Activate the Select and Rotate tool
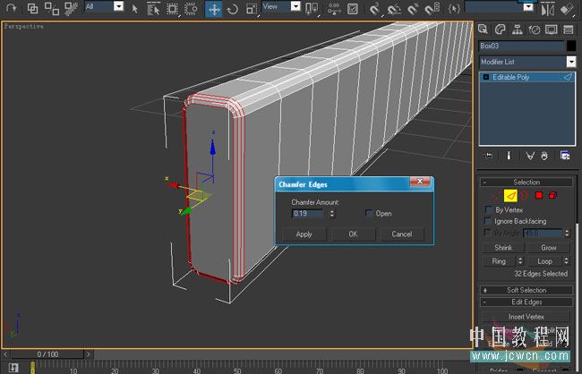582x374 pixels. (233, 9)
